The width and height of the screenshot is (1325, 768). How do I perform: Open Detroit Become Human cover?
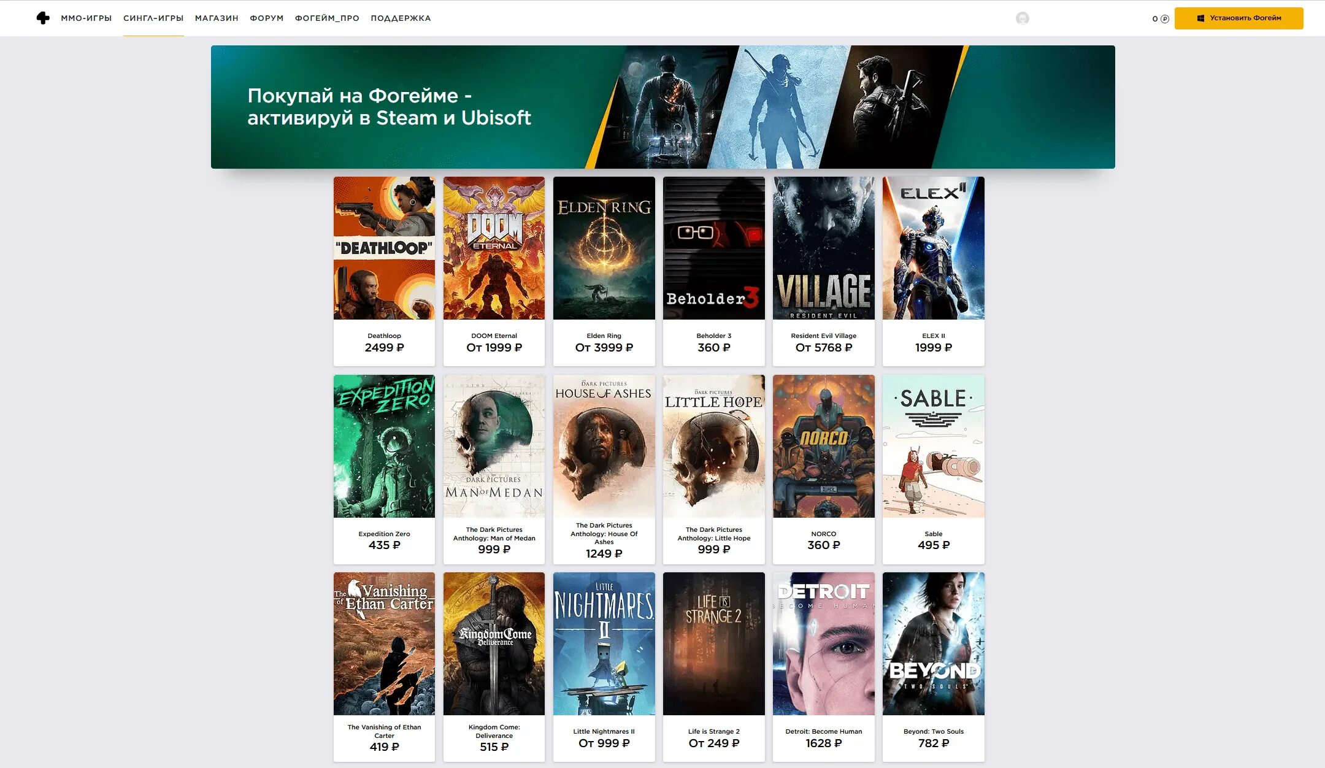pos(823,643)
